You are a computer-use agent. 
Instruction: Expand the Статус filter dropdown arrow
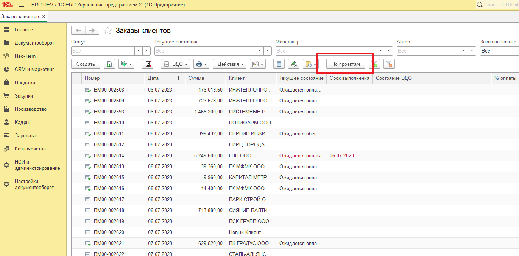139,51
